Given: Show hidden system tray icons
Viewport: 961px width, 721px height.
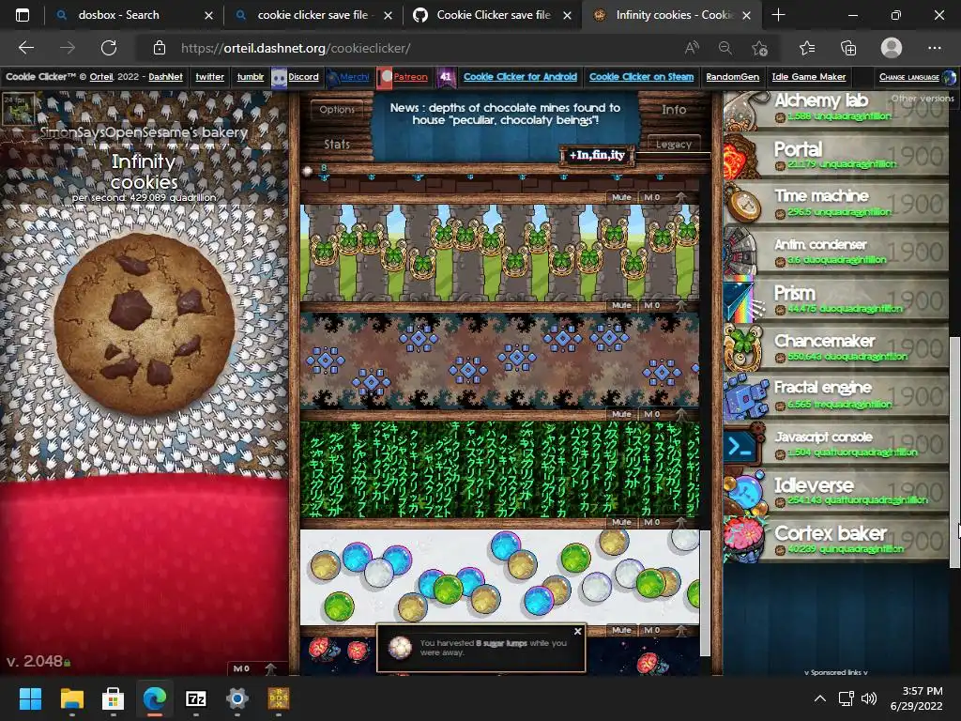Looking at the screenshot, I should pos(819,698).
